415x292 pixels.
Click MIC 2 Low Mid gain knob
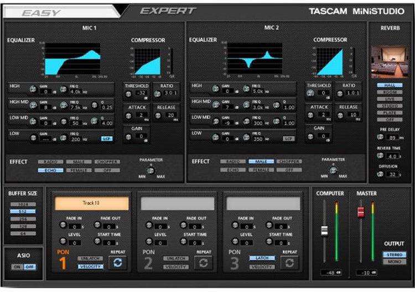tap(216, 121)
